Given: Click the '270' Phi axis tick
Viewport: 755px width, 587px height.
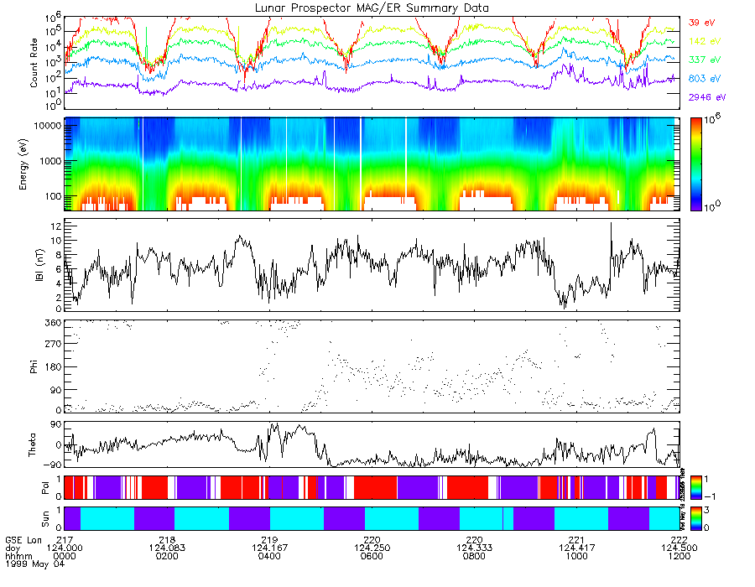Looking at the screenshot, I should tap(53, 344).
